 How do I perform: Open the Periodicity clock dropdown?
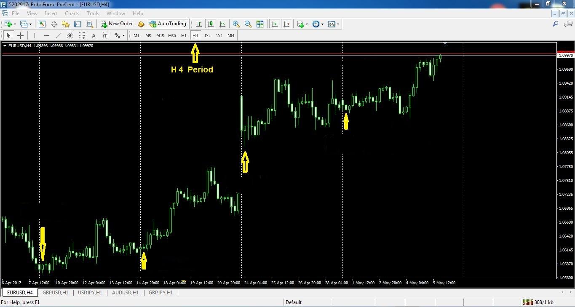pos(318,24)
